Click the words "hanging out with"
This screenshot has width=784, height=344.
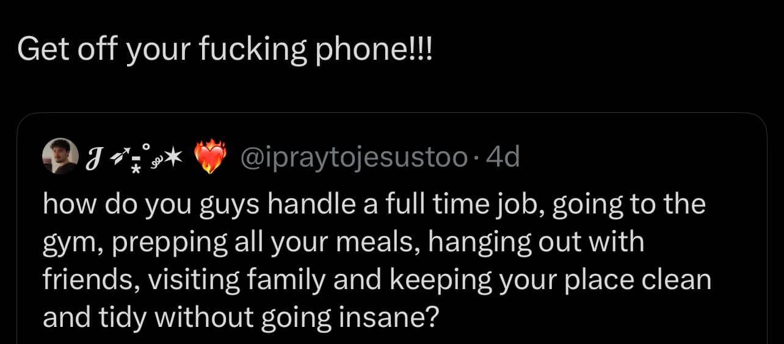click(x=536, y=242)
